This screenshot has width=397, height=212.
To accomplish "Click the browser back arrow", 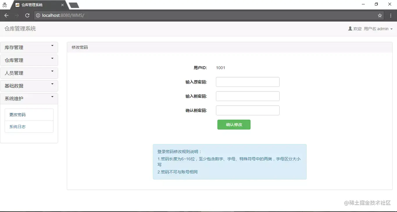I will coord(6,15).
